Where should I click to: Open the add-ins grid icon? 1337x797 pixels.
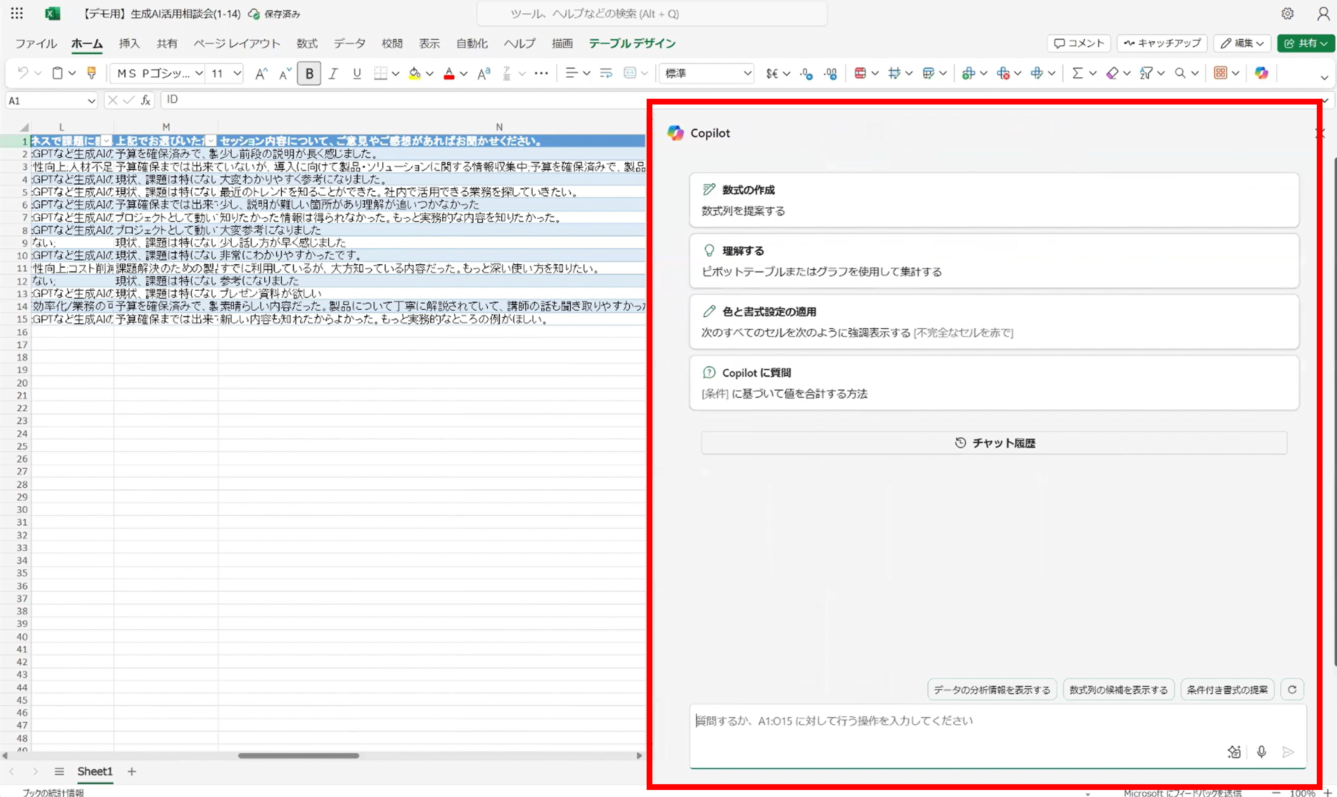(x=1220, y=73)
